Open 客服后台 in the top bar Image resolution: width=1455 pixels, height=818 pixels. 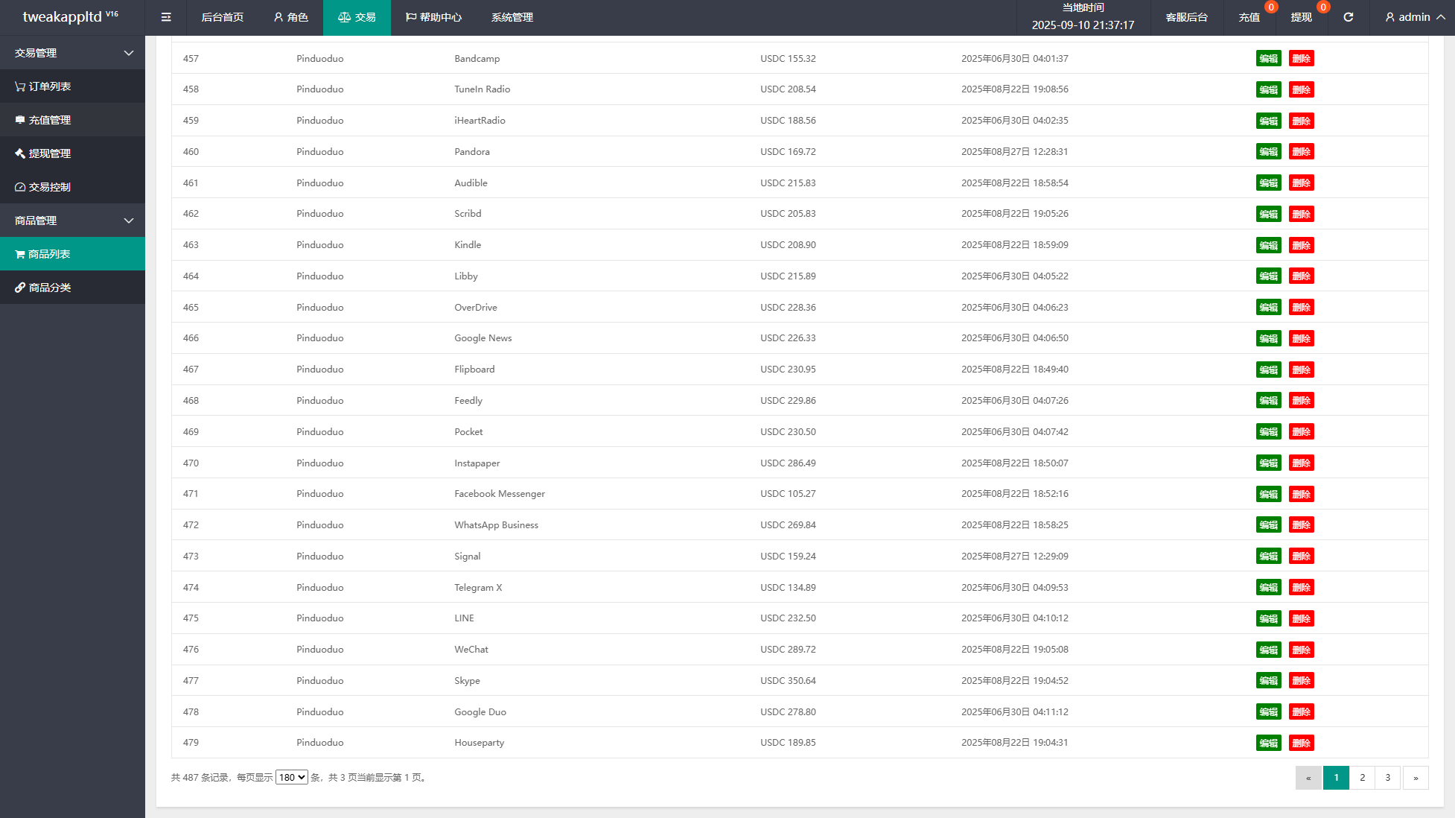click(x=1186, y=17)
